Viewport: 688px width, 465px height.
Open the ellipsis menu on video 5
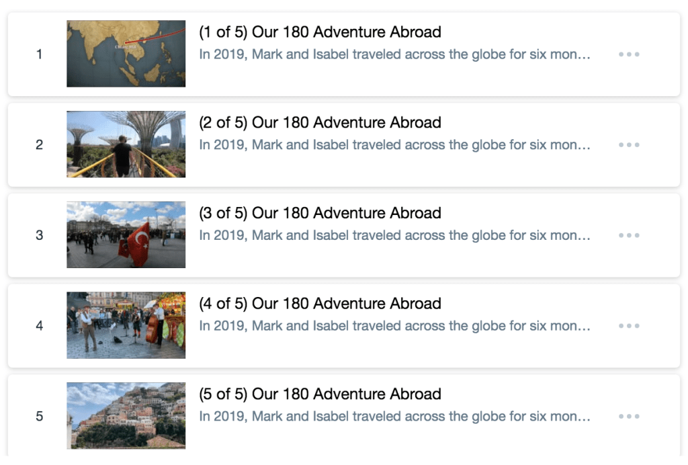tap(629, 417)
